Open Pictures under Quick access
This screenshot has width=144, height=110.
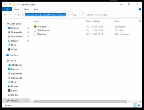tap(15, 41)
